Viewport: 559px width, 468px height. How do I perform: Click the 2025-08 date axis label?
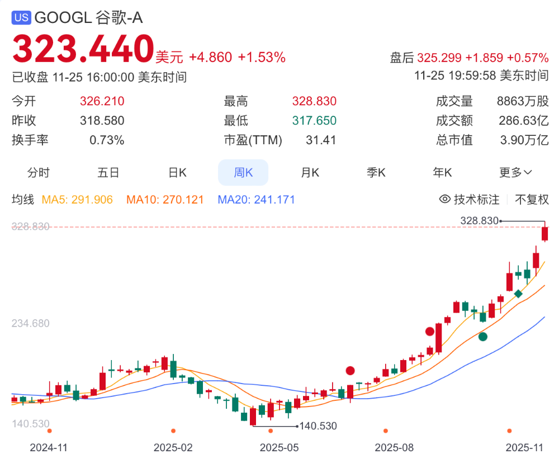point(394,448)
